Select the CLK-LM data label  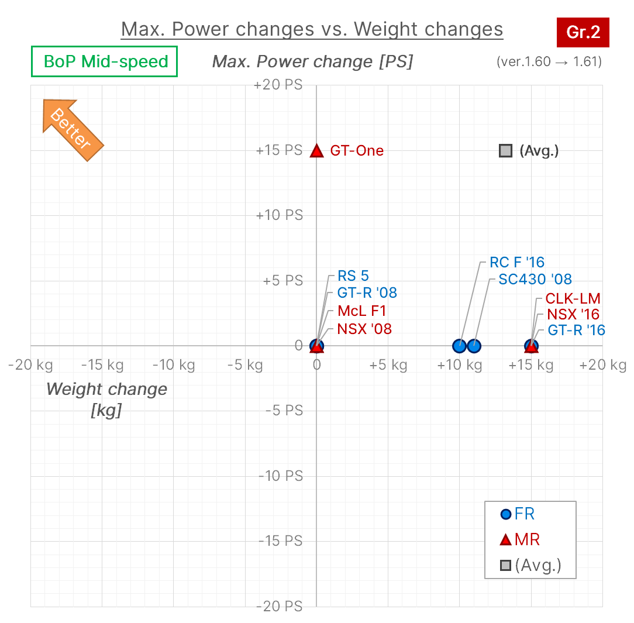573,299
